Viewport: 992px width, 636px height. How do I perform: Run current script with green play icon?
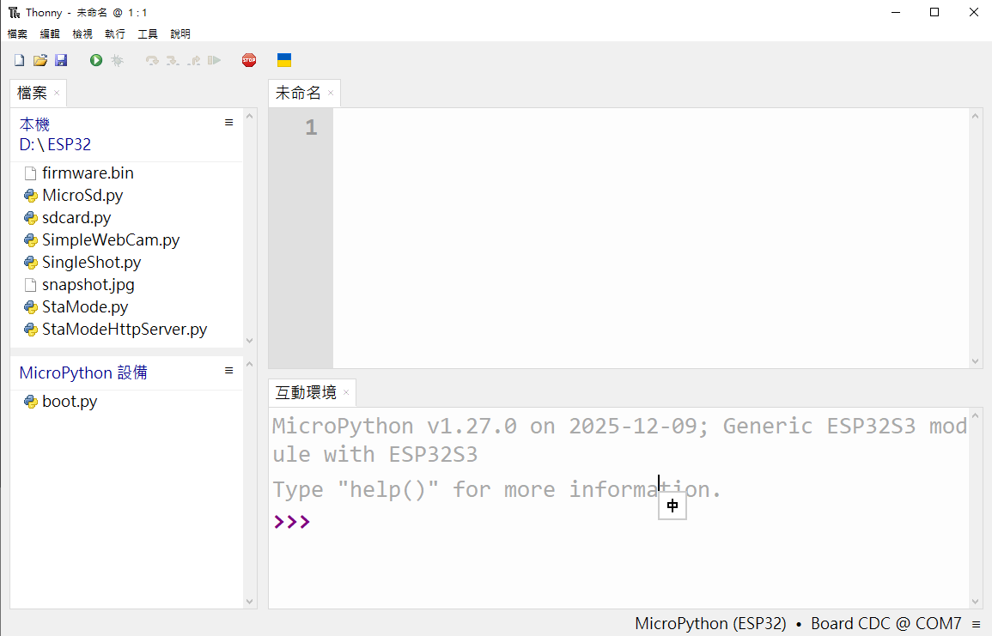(96, 60)
